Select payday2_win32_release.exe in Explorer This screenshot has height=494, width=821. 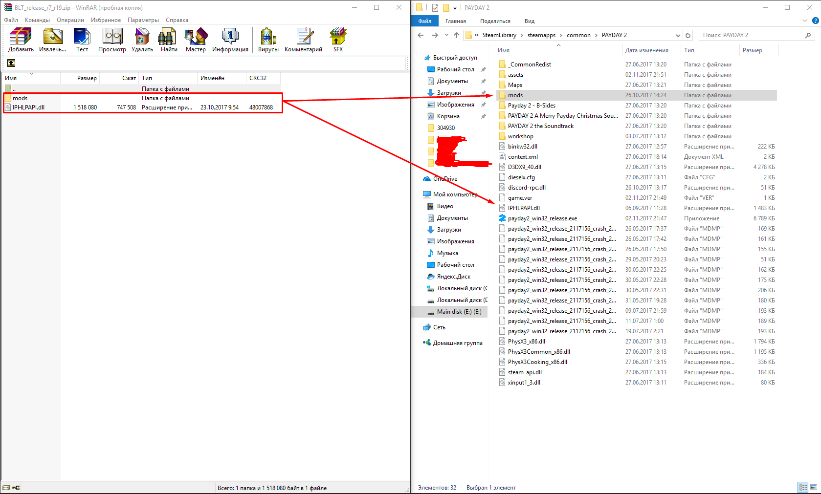point(542,218)
